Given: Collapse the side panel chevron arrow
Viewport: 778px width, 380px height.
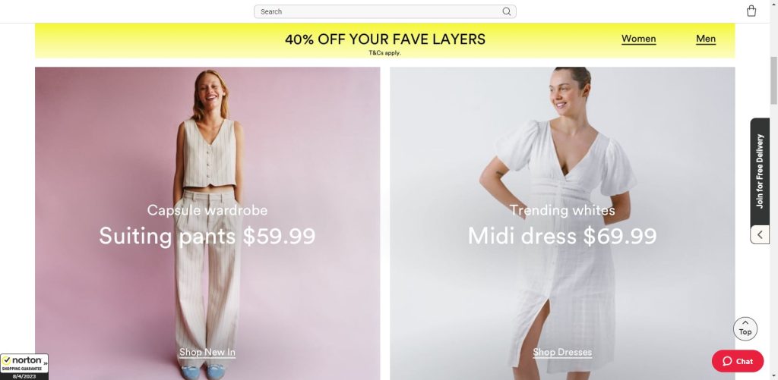Looking at the screenshot, I should tap(760, 234).
